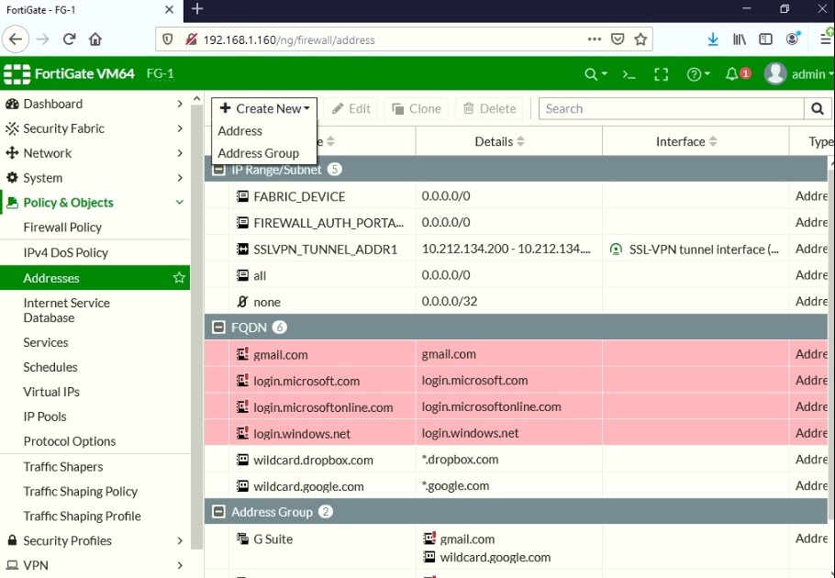Click the search icon in the address toolbar
The height and width of the screenshot is (578, 835).
point(816,108)
